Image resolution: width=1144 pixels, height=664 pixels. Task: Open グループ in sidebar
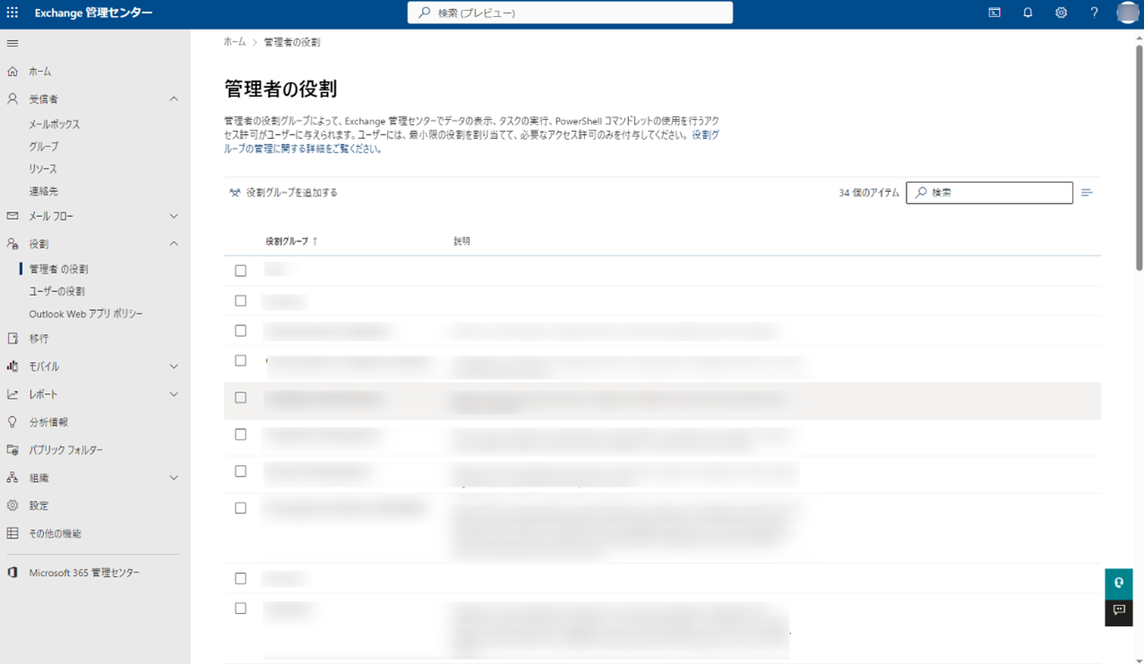click(44, 146)
